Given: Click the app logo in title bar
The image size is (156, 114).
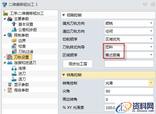Looking at the screenshot, I should coord(4,5).
